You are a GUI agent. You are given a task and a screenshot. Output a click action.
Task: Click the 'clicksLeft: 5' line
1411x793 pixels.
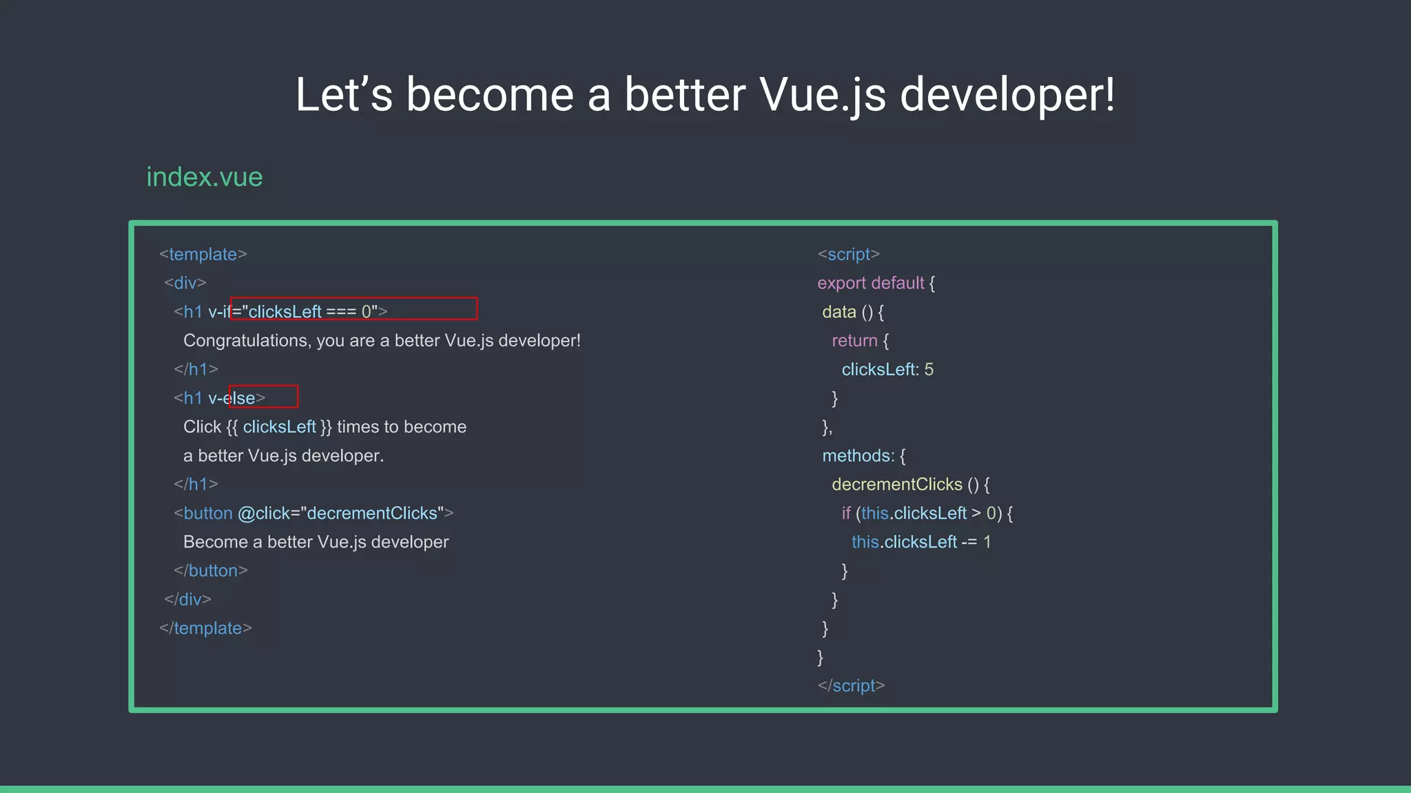tap(887, 370)
